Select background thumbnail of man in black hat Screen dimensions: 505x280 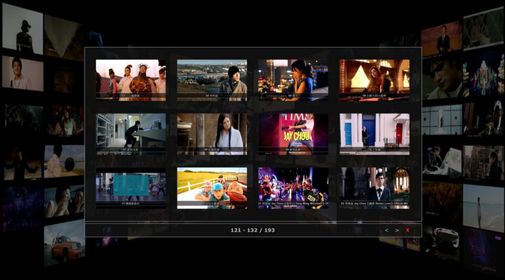(x=23, y=28)
